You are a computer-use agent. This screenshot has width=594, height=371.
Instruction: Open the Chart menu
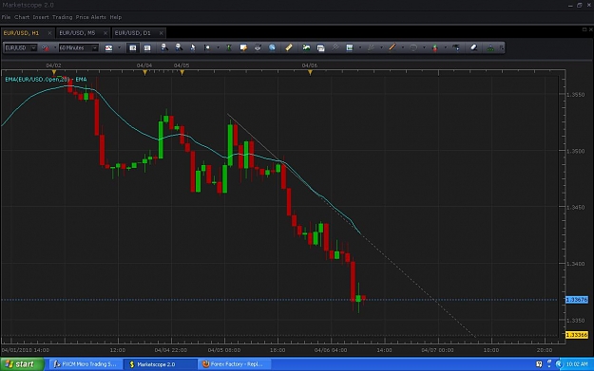tap(22, 17)
